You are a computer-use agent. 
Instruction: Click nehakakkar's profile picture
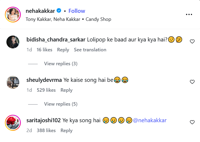point(13,14)
